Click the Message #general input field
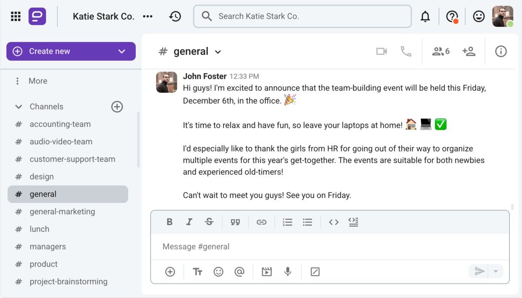The height and width of the screenshot is (298, 522). point(329,247)
